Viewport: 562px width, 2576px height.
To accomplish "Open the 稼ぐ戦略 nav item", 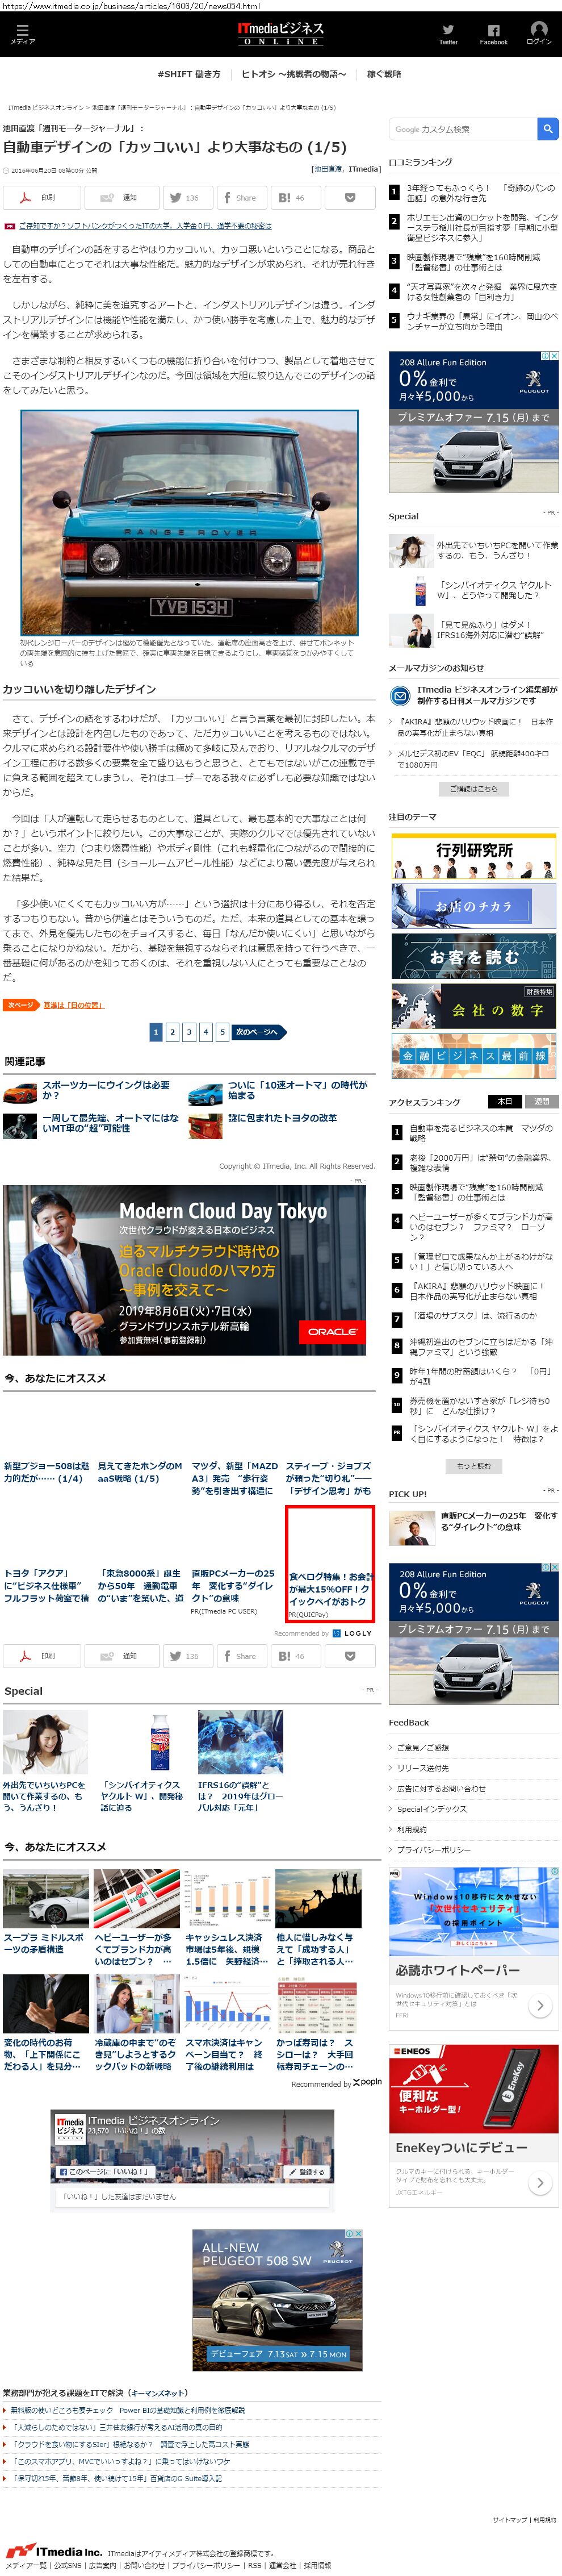I will [x=384, y=74].
